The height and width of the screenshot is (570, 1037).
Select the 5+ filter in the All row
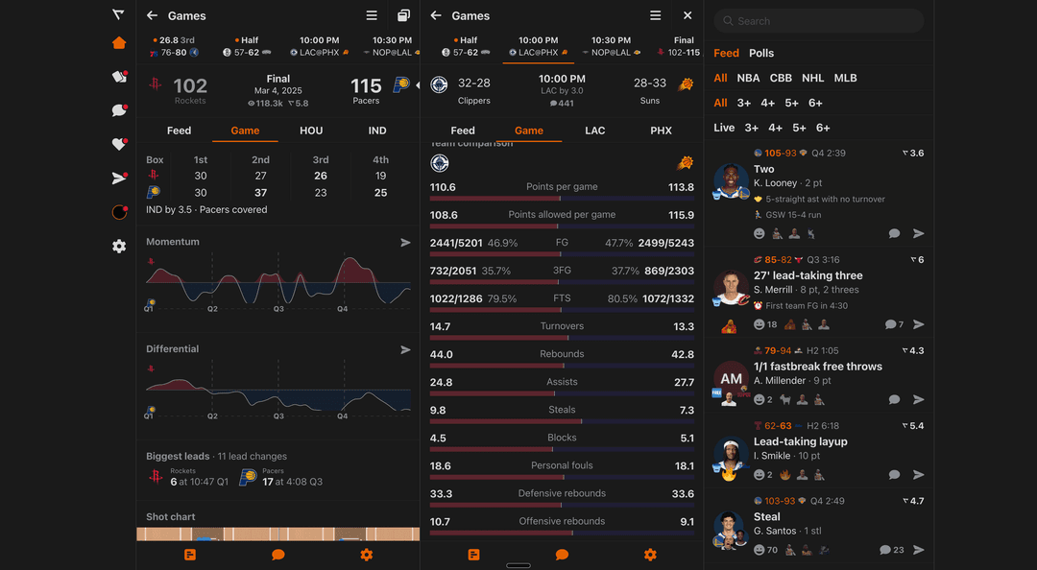point(791,103)
